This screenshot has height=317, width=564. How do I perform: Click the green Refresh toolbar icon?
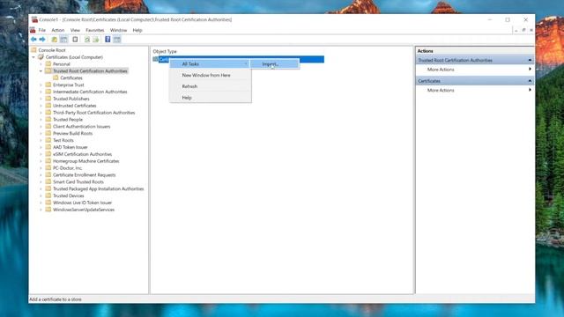(x=87, y=39)
